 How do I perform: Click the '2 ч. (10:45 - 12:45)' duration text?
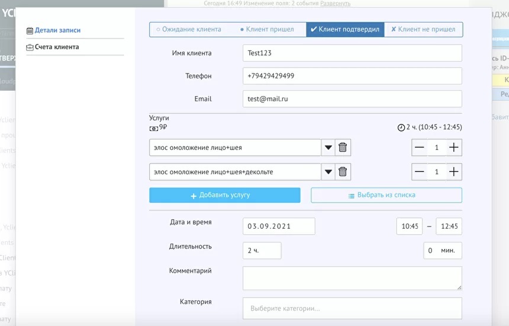pyautogui.click(x=434, y=127)
